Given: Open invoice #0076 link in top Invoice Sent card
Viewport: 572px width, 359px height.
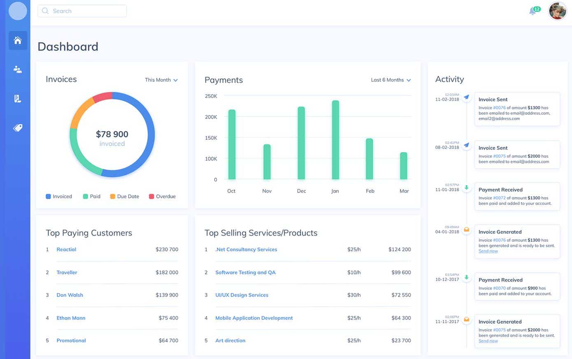Looking at the screenshot, I should tap(499, 108).
